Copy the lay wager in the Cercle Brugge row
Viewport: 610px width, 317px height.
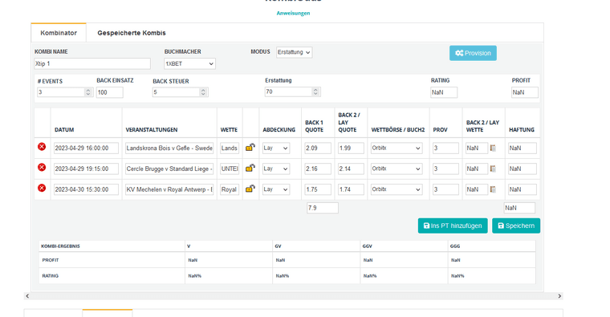[x=493, y=169]
